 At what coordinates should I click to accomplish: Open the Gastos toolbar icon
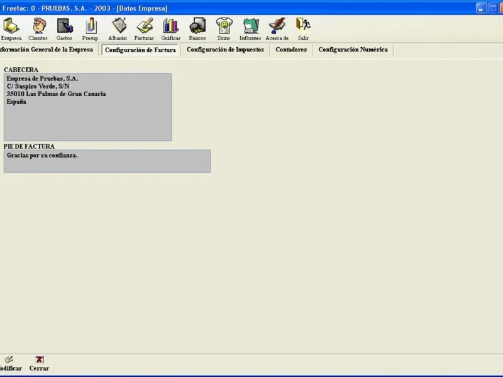[64, 29]
